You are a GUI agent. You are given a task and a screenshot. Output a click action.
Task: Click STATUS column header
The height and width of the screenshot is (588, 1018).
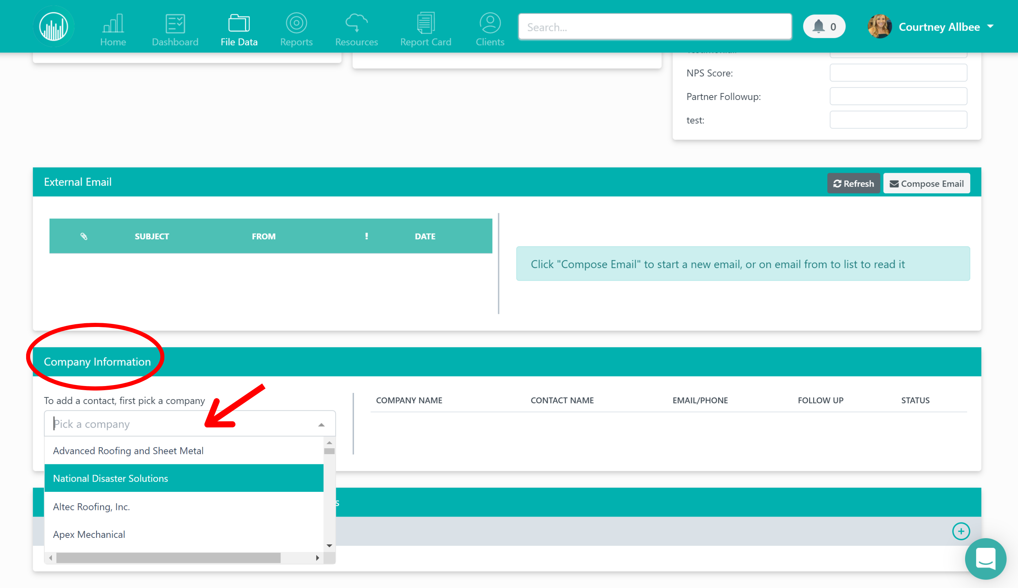tap(915, 400)
